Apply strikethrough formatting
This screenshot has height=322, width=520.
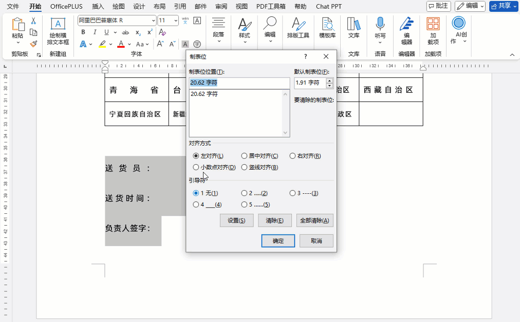[x=125, y=32]
